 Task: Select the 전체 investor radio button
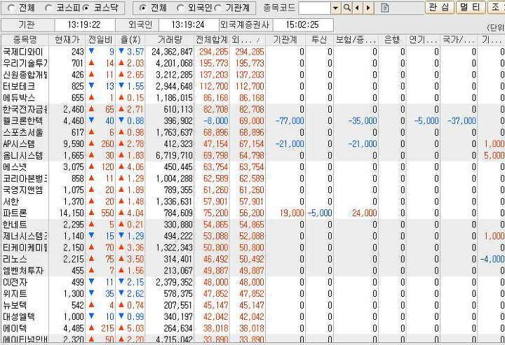[143, 8]
